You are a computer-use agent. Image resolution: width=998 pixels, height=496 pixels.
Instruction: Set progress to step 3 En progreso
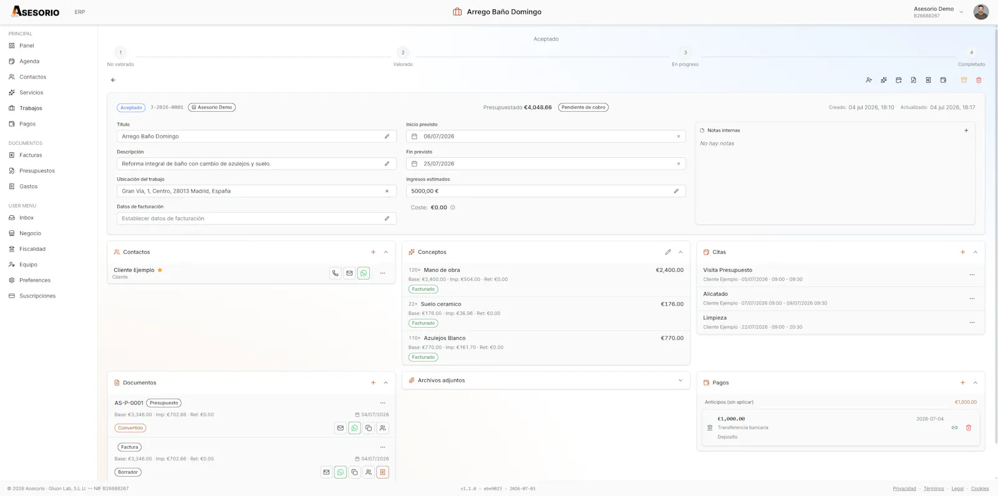coord(685,52)
